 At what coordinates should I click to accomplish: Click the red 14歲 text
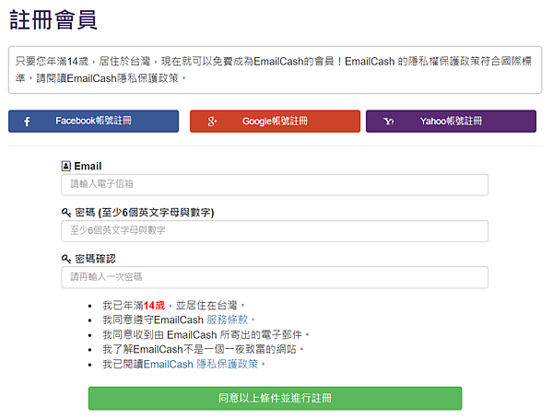click(154, 305)
